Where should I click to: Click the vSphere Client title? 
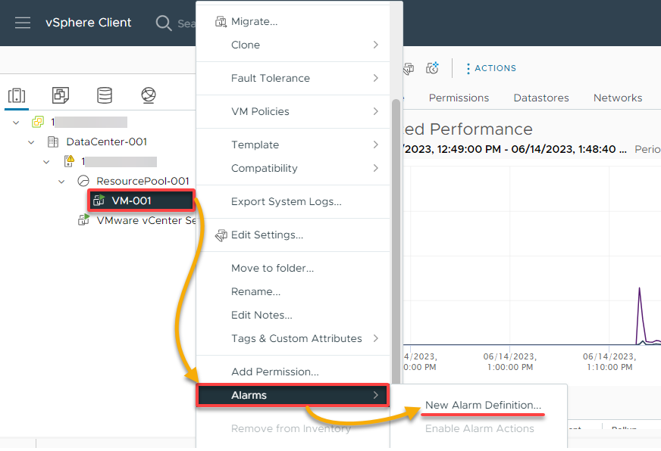tap(89, 23)
